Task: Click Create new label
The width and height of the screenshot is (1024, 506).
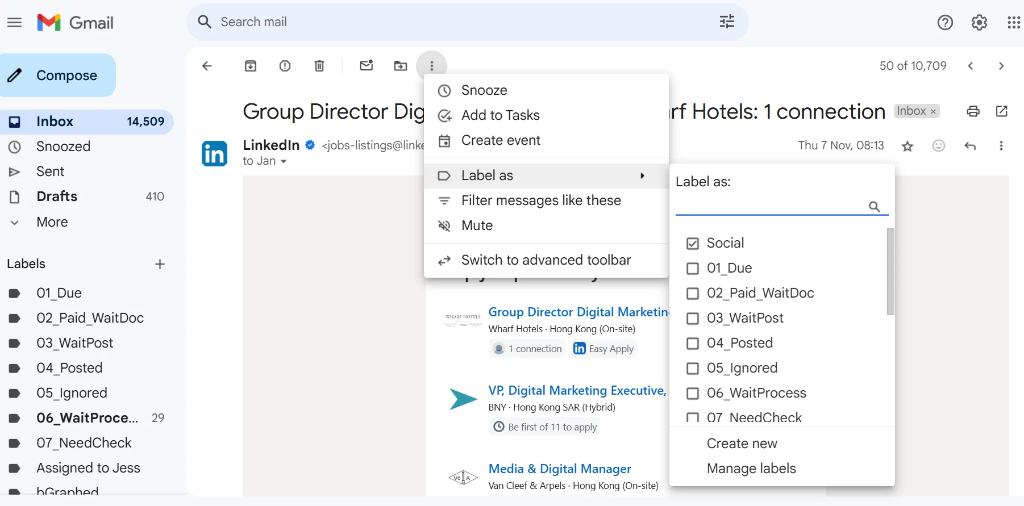Action: 742,444
